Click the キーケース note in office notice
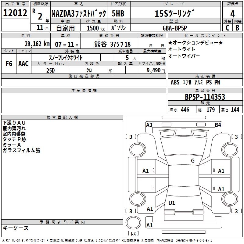The height and width of the screenshot is (244, 244). [16, 228]
